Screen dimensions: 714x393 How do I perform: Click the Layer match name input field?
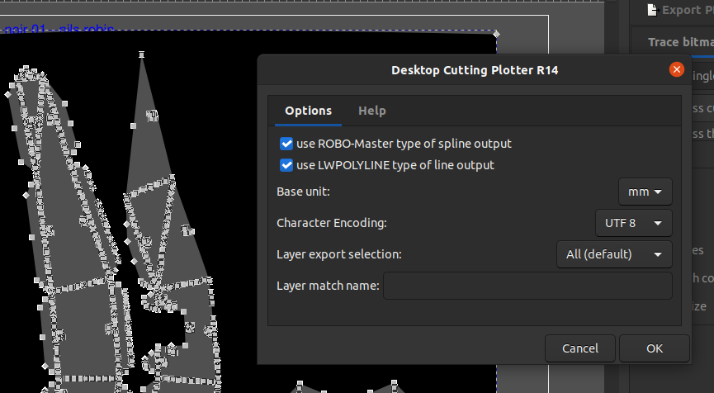coord(527,286)
